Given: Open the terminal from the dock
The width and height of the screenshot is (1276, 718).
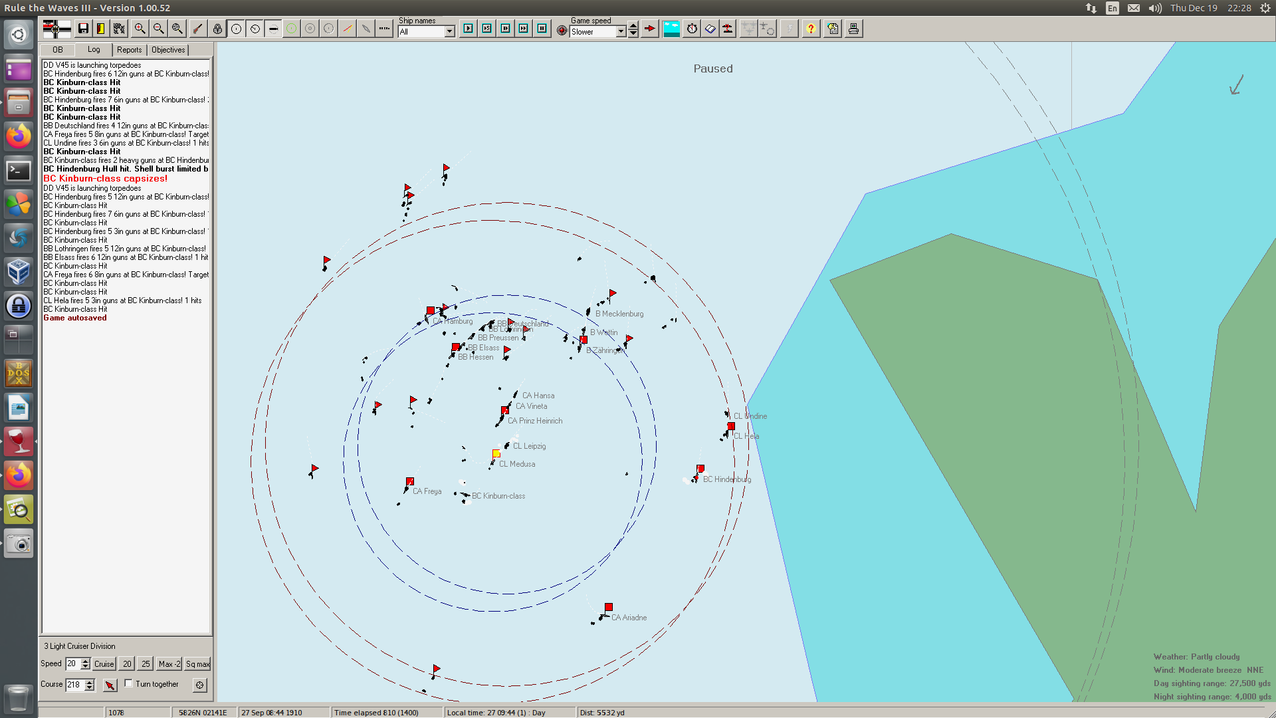Looking at the screenshot, I should pos(19,171).
